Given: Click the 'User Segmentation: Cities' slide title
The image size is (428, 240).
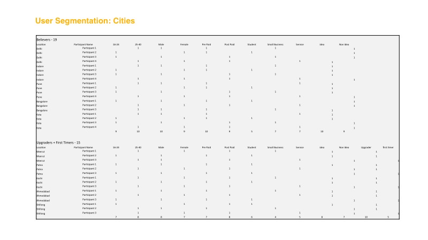Looking at the screenshot, I should coord(85,21).
